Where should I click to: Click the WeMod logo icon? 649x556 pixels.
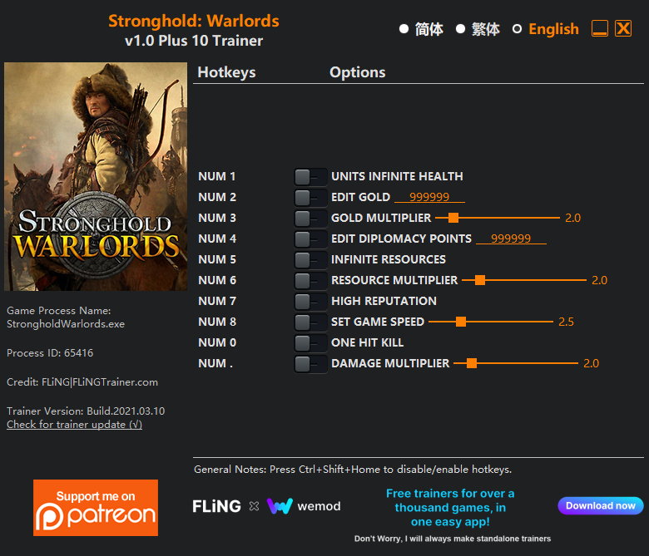click(280, 506)
